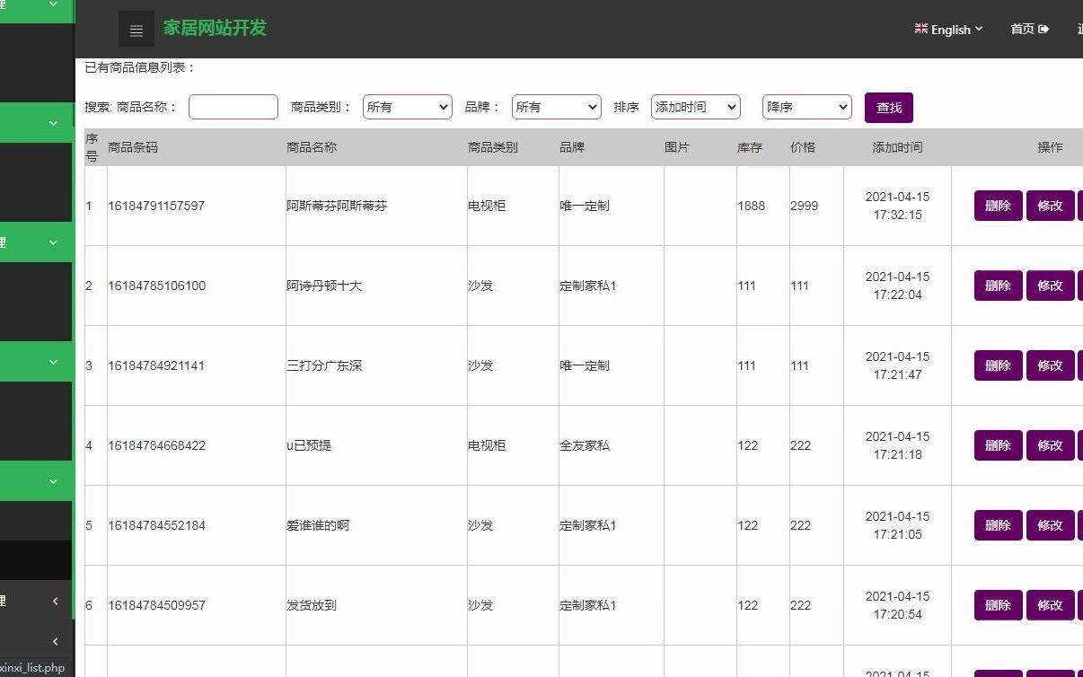Click the green sidebar chevron near 管理 item
This screenshot has width=1083, height=677.
click(52, 242)
